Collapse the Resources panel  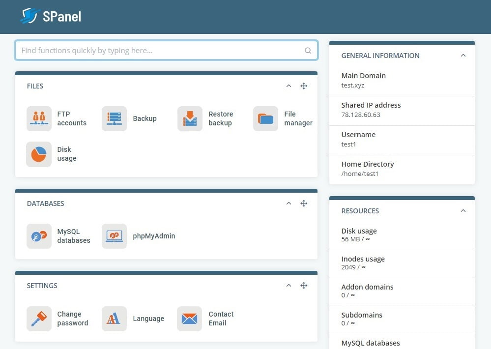[x=463, y=211]
